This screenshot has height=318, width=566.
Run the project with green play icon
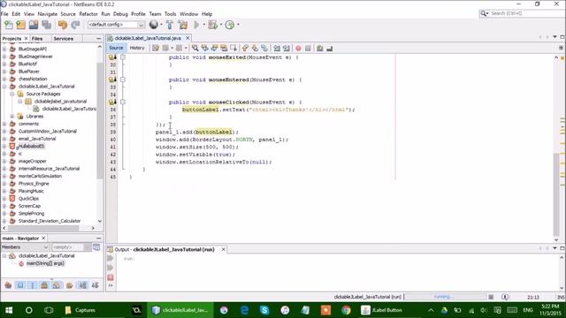pyautogui.click(x=196, y=25)
